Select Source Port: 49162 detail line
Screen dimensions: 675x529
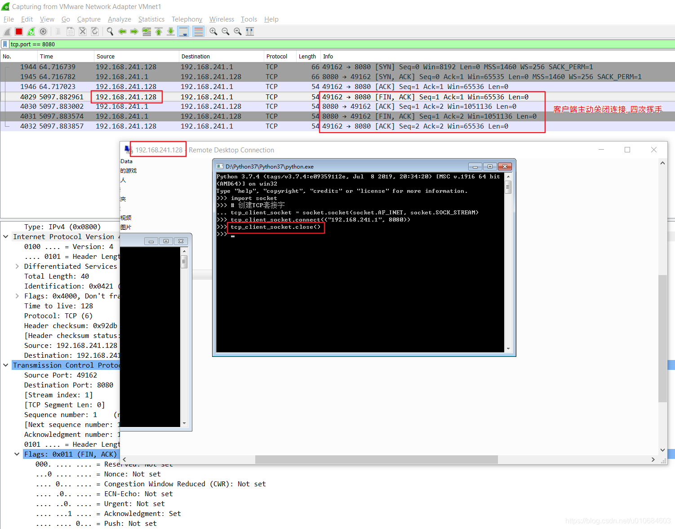click(61, 375)
